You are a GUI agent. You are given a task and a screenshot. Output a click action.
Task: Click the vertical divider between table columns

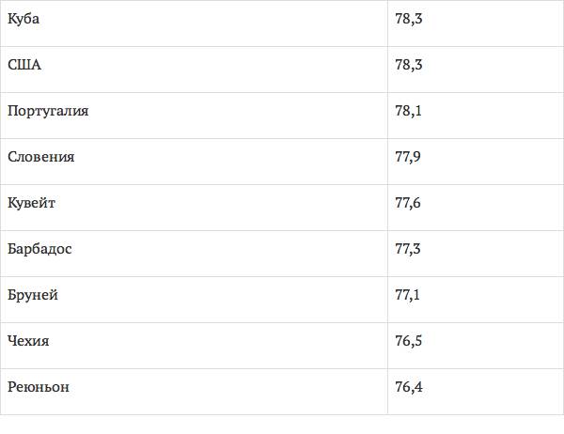(x=387, y=225)
